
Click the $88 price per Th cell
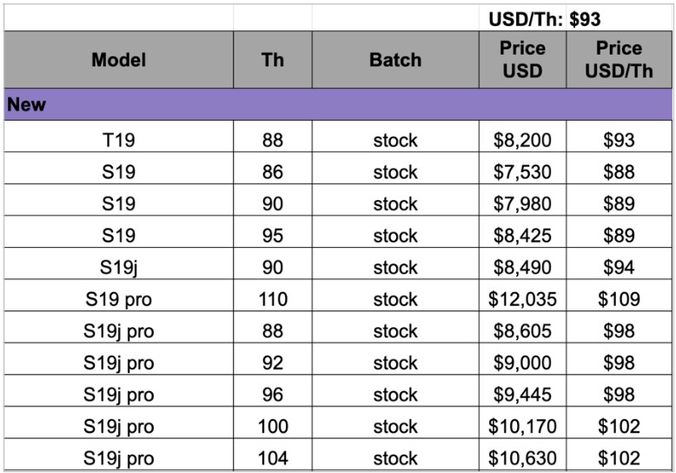pyautogui.click(x=619, y=172)
